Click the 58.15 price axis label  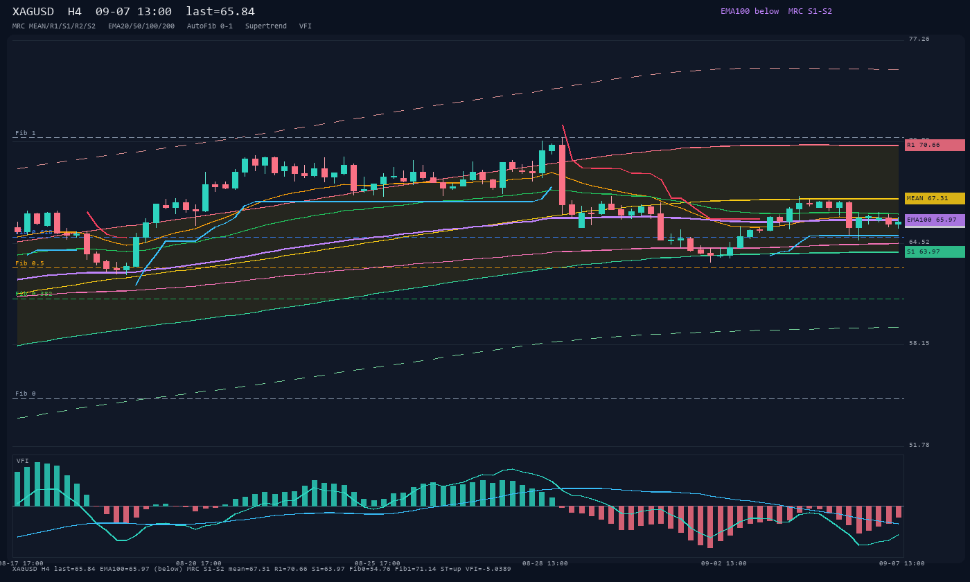point(919,344)
